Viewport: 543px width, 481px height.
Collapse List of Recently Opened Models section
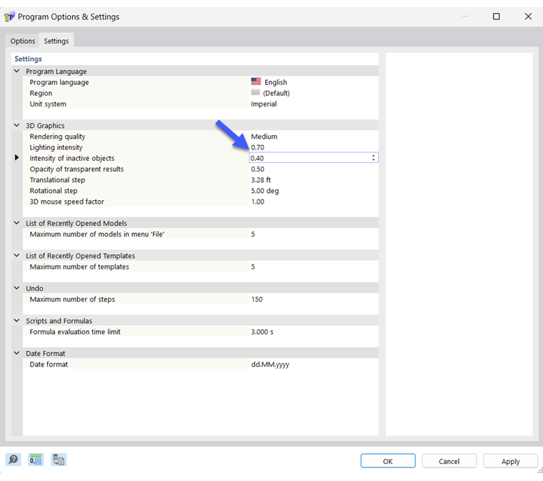(16, 223)
